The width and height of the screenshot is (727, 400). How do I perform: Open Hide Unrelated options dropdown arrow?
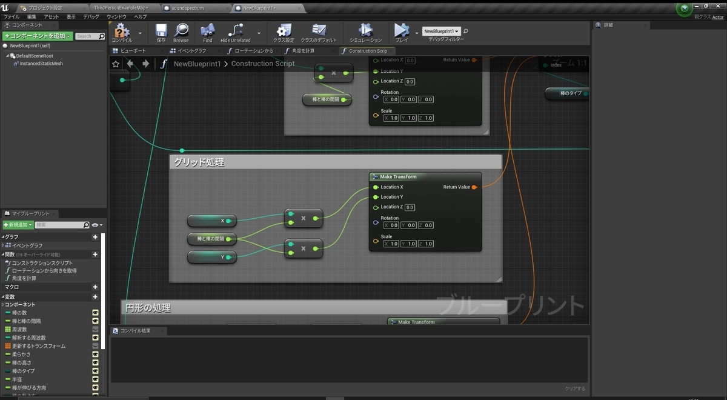259,33
